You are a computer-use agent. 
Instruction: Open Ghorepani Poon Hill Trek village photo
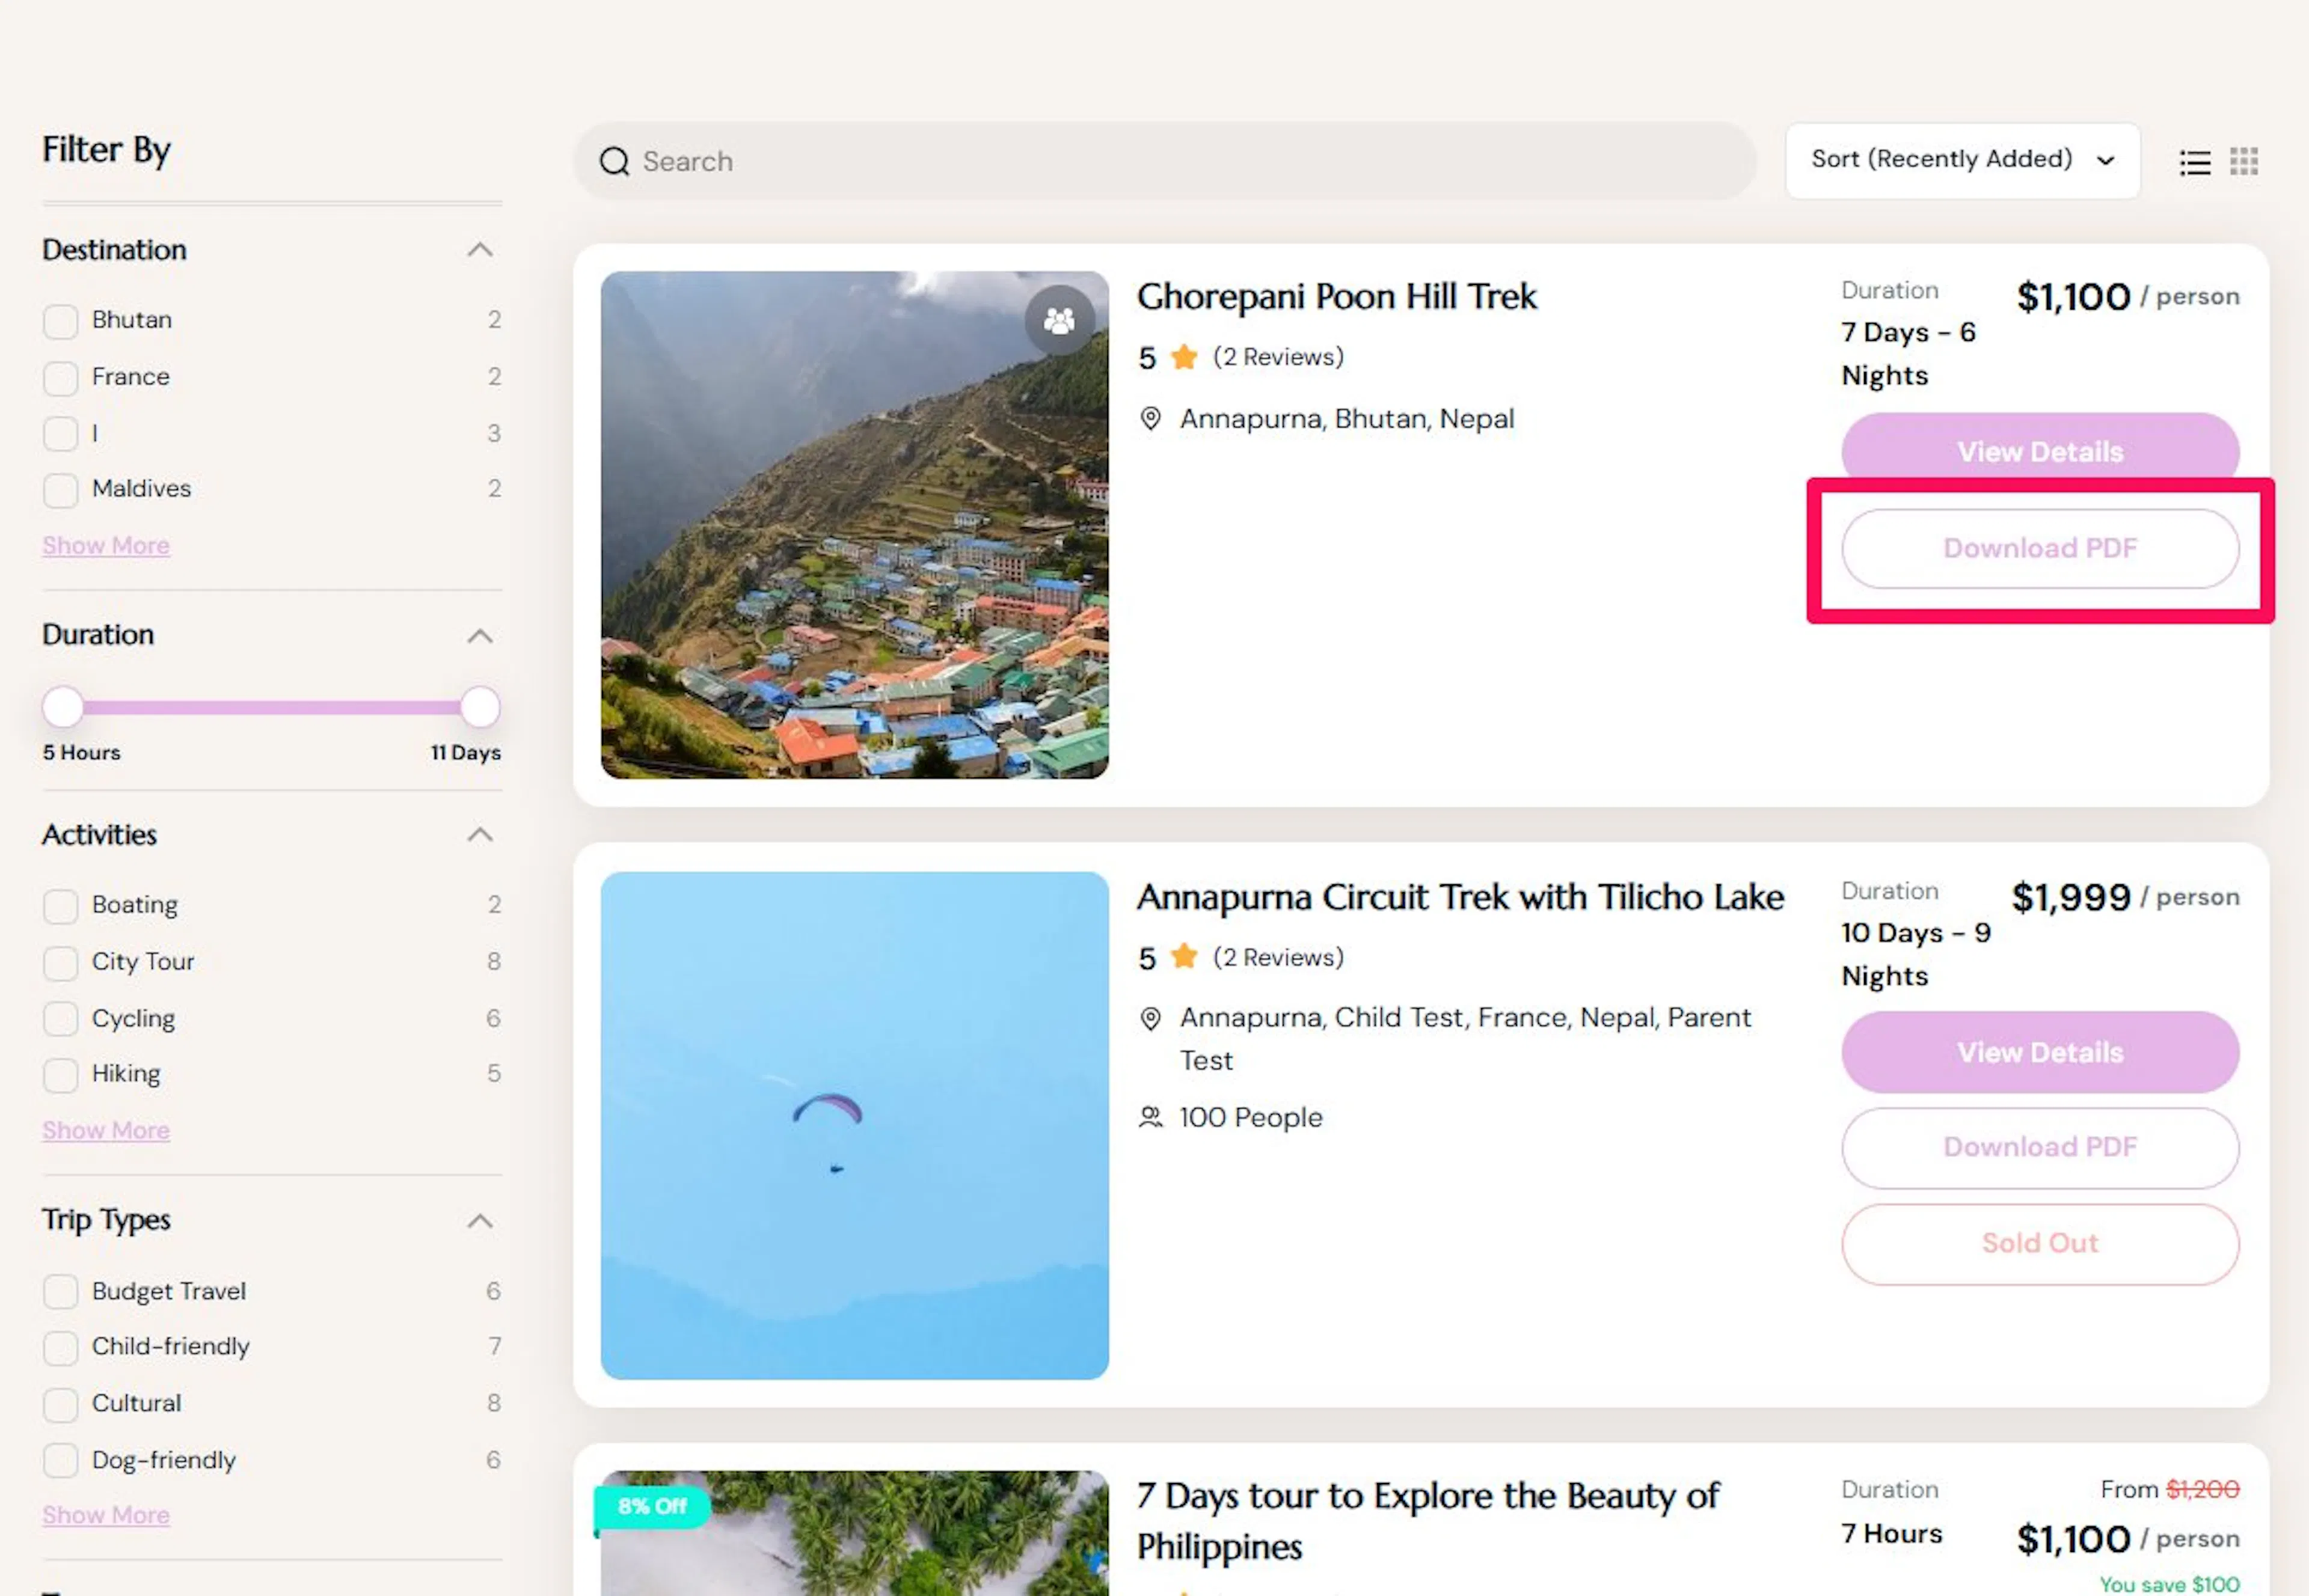[854, 525]
